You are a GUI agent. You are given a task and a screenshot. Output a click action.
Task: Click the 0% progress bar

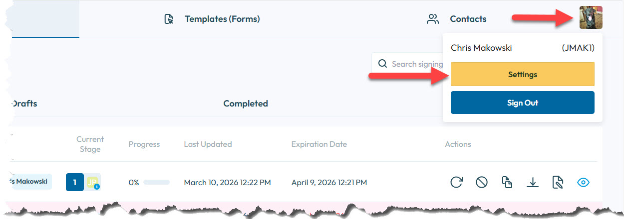tap(156, 183)
